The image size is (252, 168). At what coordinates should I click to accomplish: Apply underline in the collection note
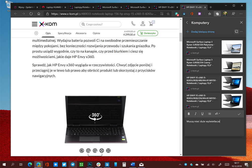tap(202, 114)
